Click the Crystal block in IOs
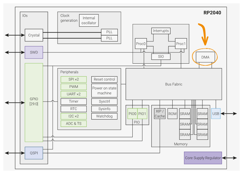Viewport: 243px width, 174px height. coord(34,35)
